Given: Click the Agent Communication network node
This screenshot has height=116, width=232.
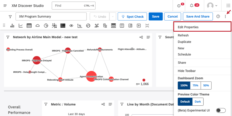Looking at the screenshot, I should point(91,76).
